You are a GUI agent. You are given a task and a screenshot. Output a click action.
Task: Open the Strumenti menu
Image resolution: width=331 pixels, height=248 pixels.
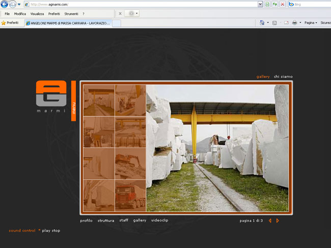[x=71, y=14]
